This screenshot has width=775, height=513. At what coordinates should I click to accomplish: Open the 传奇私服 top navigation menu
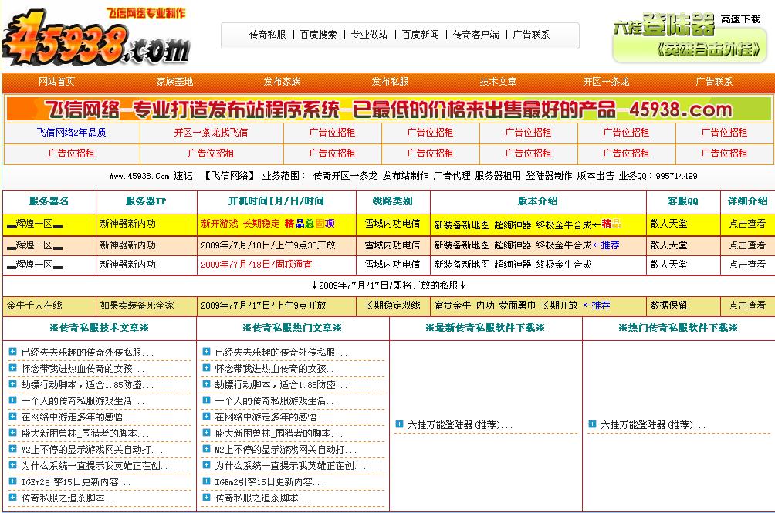tap(267, 35)
